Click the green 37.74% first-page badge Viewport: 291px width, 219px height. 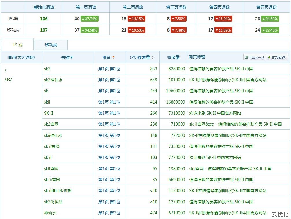89,19
